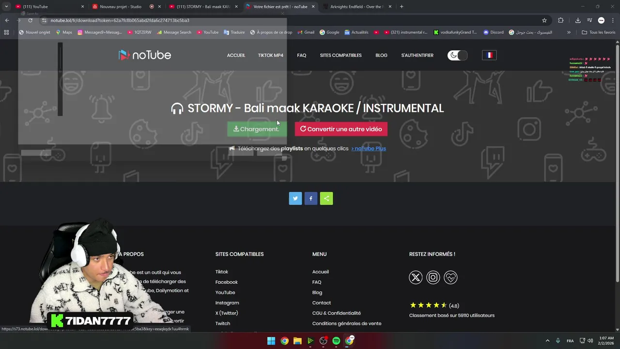
Task: Open Tous les favoris folder
Action: click(598, 32)
